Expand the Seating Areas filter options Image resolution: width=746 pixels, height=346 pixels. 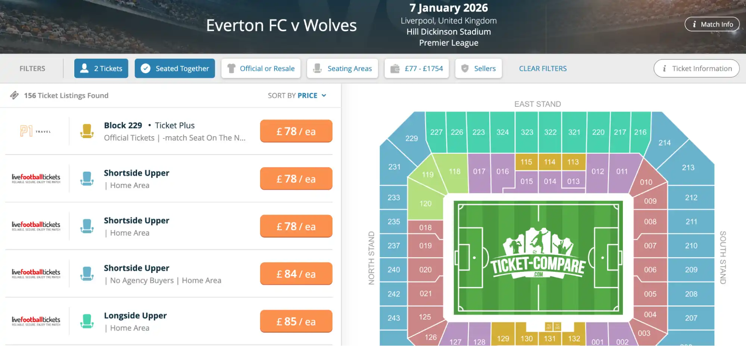342,68
